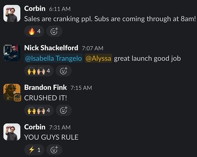Open Nick Shackelford's profile from his name
Viewport: 197px width, 157px height.
[x=51, y=48]
